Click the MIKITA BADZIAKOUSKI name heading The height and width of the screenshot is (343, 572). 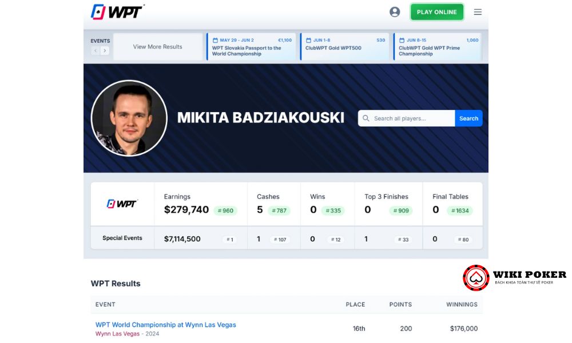260,118
